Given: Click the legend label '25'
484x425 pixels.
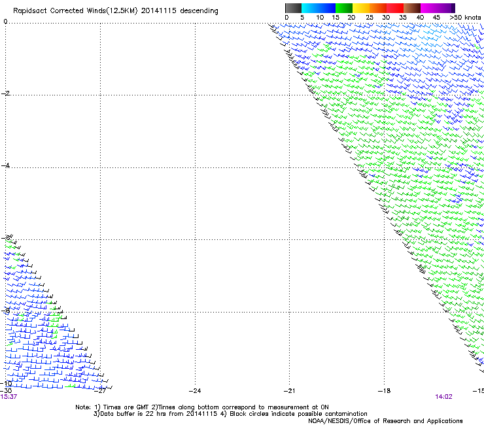Looking at the screenshot, I should 370,18.
